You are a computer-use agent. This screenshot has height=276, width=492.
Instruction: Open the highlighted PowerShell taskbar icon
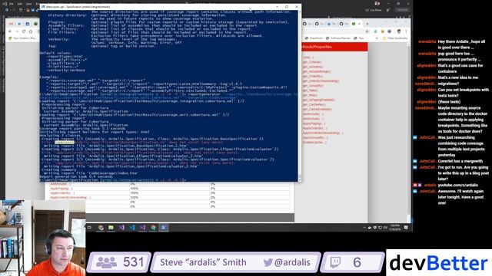point(164,228)
